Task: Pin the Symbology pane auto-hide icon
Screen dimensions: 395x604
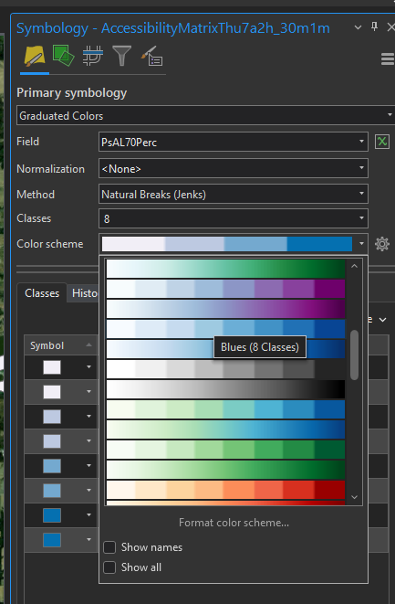Action: [x=374, y=26]
